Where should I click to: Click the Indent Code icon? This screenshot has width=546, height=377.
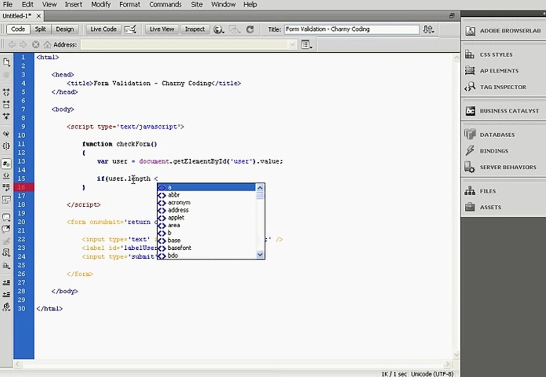[6, 282]
